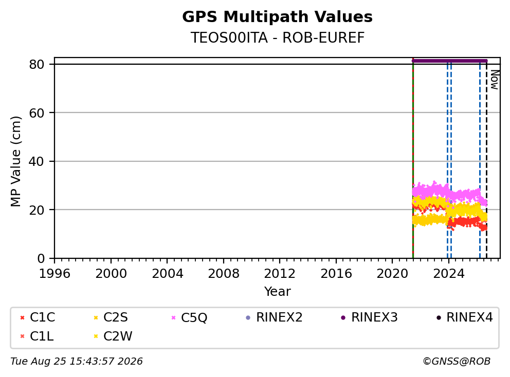The width and height of the screenshot is (510, 377).
Task: Click the 2016 x-axis tick label
Action: pyautogui.click(x=336, y=274)
